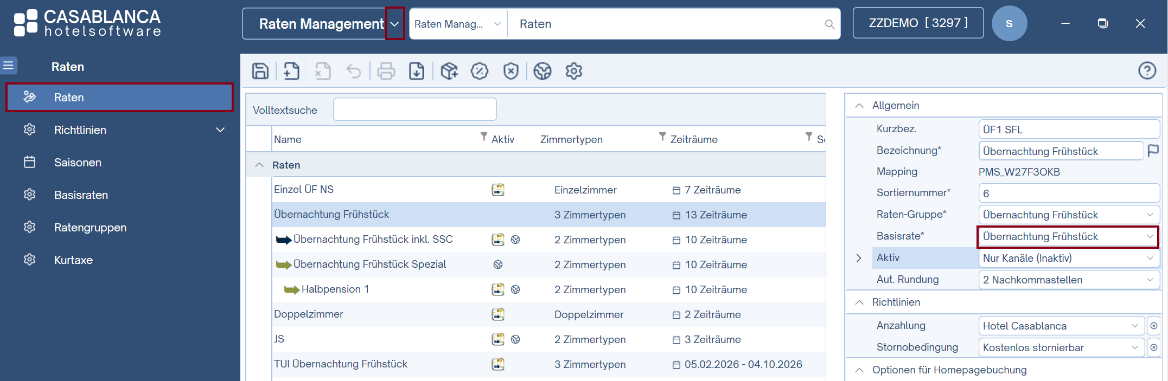The image size is (1168, 381).
Task: Expand the Aktiv property row arrow
Action: (859, 258)
